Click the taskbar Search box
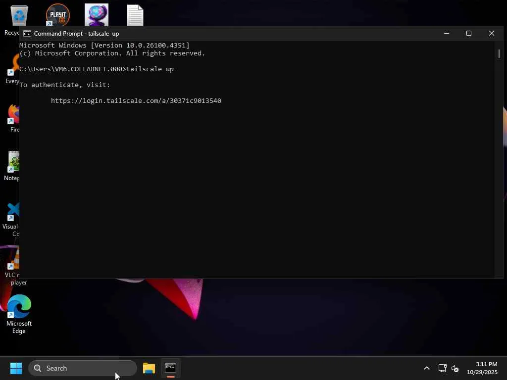 tap(83, 368)
